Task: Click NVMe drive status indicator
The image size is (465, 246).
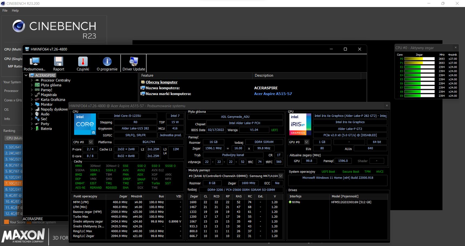Action: click(290, 202)
